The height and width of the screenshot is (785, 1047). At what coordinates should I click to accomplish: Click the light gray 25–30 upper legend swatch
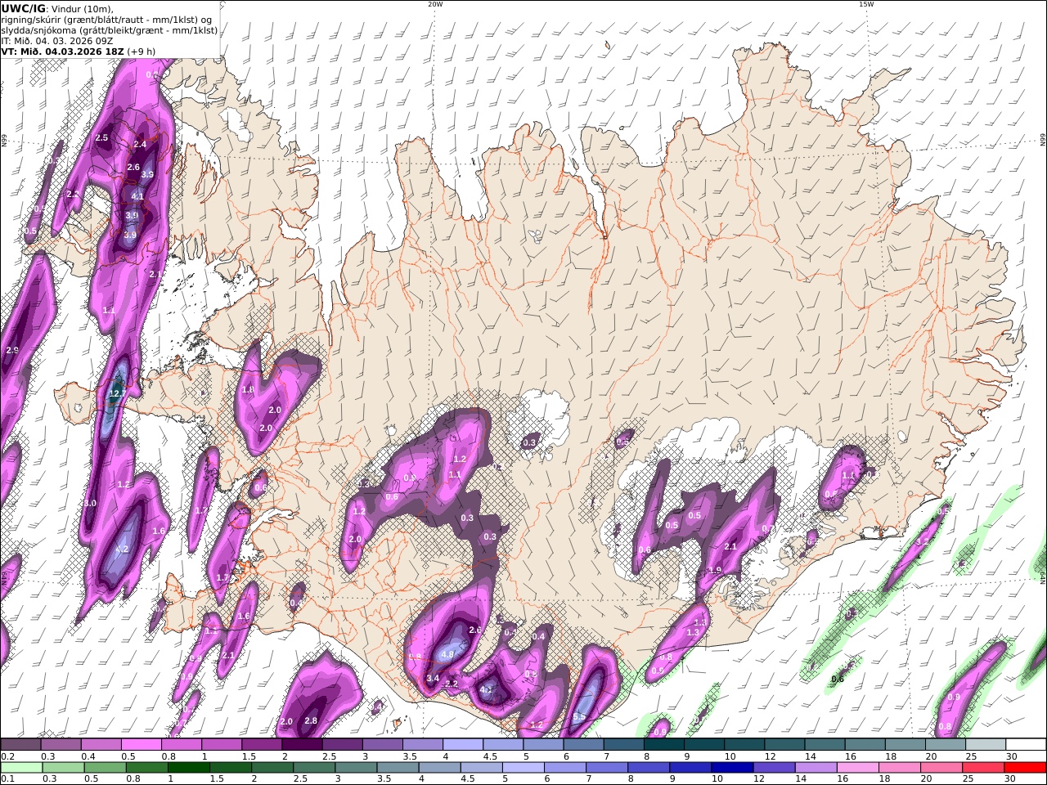pos(985,745)
